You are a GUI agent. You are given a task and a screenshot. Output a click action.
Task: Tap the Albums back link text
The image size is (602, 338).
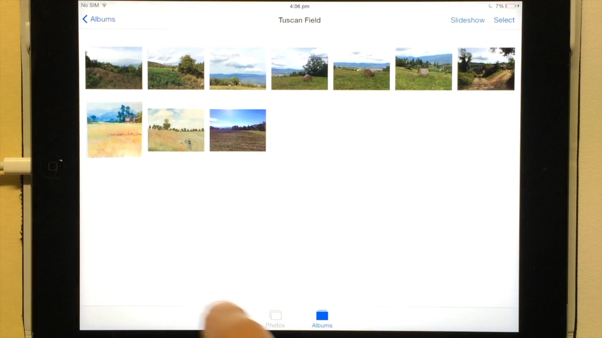103,19
